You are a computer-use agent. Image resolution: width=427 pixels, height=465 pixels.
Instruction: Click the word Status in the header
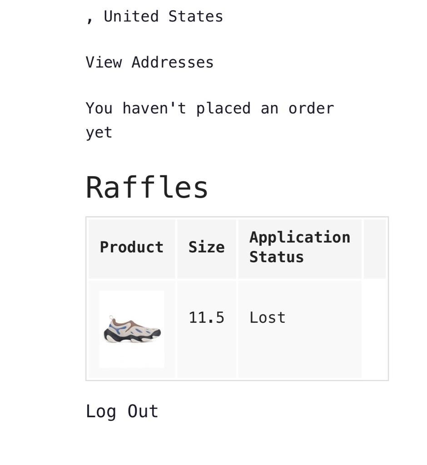[x=276, y=257]
